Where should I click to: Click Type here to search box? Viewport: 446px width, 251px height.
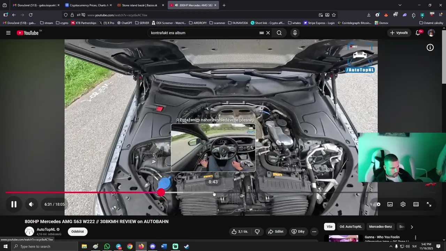tap(45, 246)
